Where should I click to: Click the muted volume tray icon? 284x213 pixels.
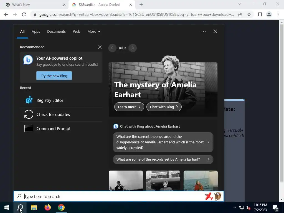(248, 207)
